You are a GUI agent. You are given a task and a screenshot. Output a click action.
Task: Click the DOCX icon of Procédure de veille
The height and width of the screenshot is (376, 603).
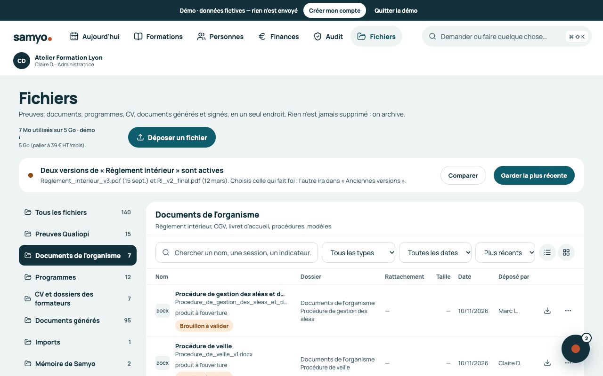click(x=163, y=363)
